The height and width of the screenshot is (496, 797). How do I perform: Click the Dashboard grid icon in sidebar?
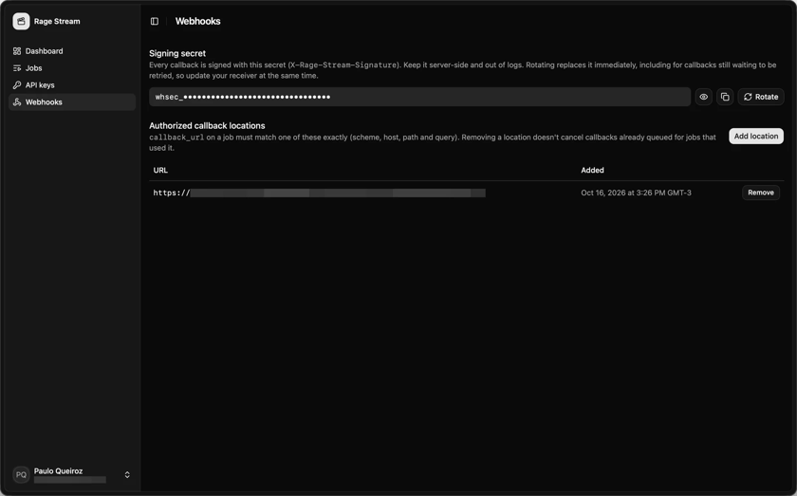click(x=17, y=51)
